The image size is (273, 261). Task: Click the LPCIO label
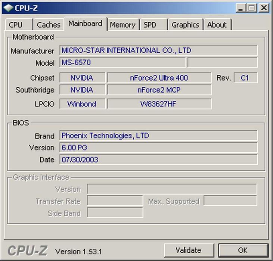click(44, 104)
